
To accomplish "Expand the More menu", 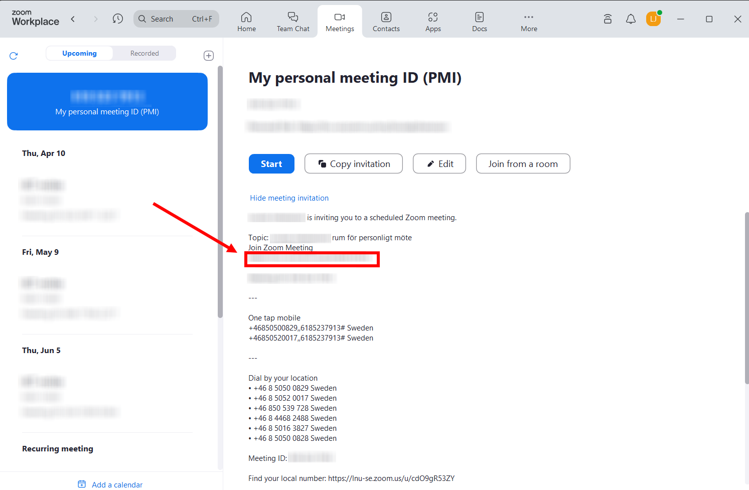I will pyautogui.click(x=529, y=22).
